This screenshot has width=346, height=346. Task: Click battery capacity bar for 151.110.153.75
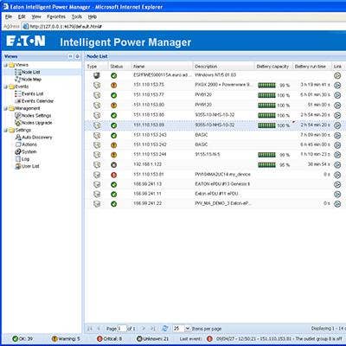click(x=266, y=86)
